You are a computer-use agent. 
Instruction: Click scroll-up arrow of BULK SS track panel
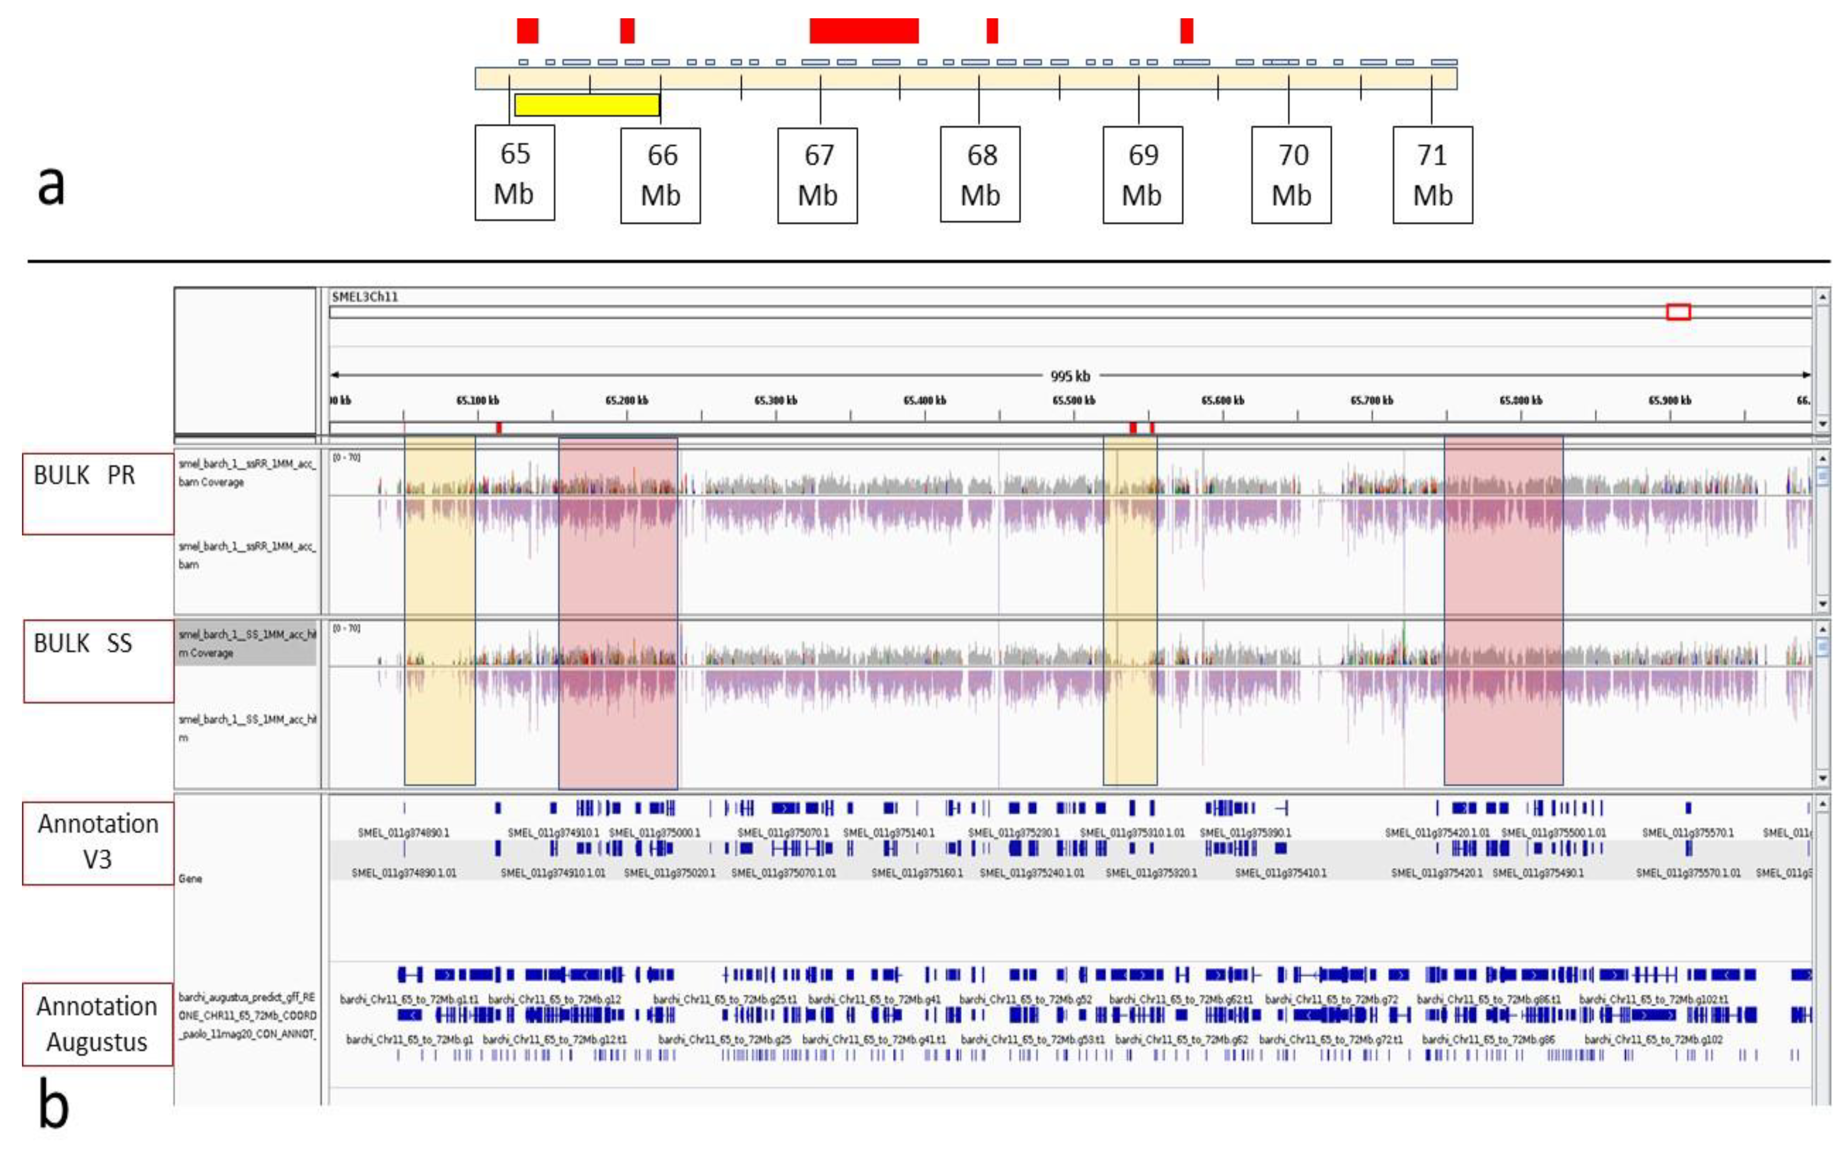(x=1822, y=629)
